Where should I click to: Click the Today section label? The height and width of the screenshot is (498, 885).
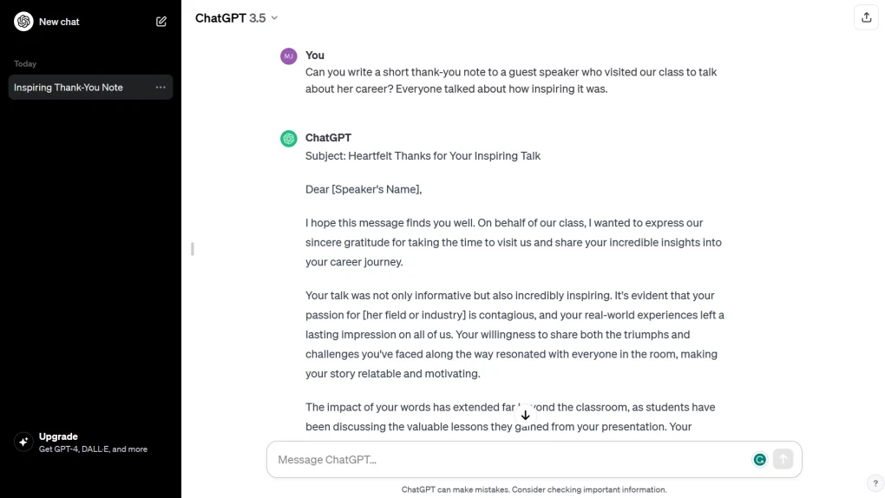25,63
